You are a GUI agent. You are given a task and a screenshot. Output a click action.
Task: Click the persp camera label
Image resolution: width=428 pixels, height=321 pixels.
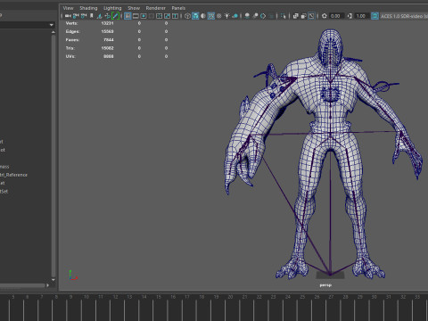tap(325, 285)
